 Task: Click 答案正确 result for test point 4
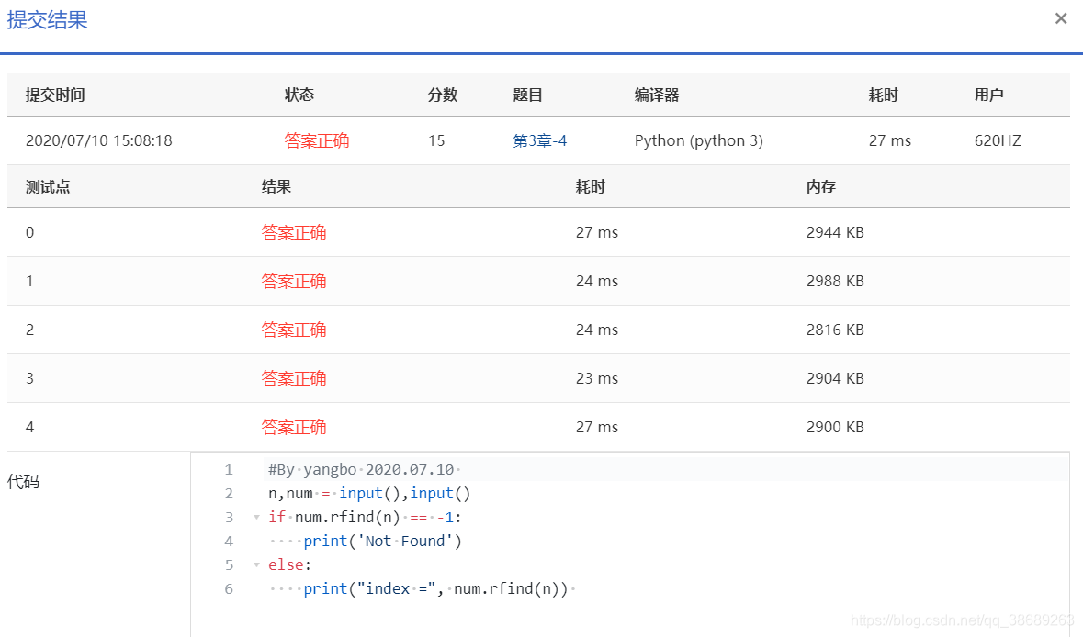(294, 427)
